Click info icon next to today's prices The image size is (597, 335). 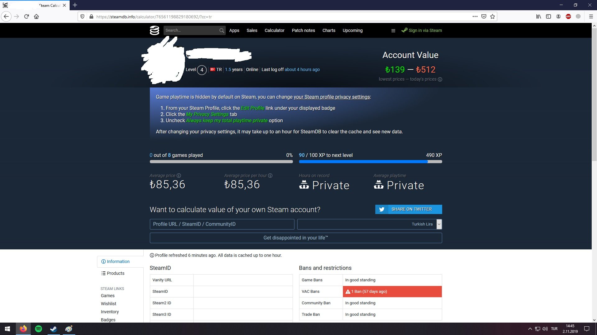[x=440, y=79]
